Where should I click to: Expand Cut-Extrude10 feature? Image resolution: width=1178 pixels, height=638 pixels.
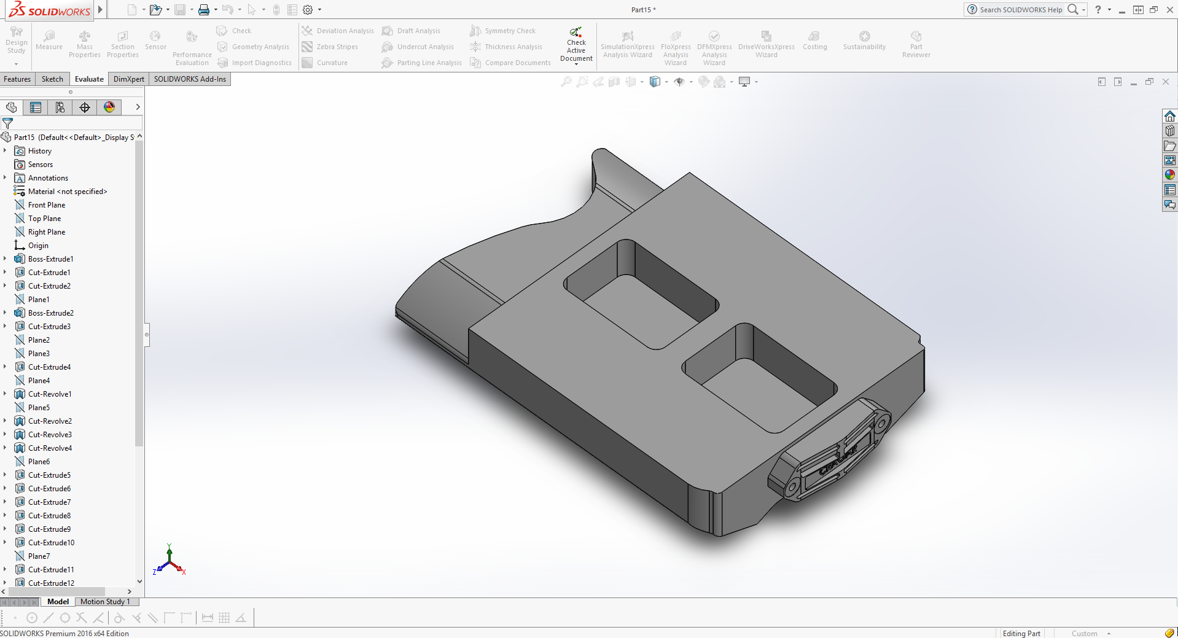tap(5, 543)
